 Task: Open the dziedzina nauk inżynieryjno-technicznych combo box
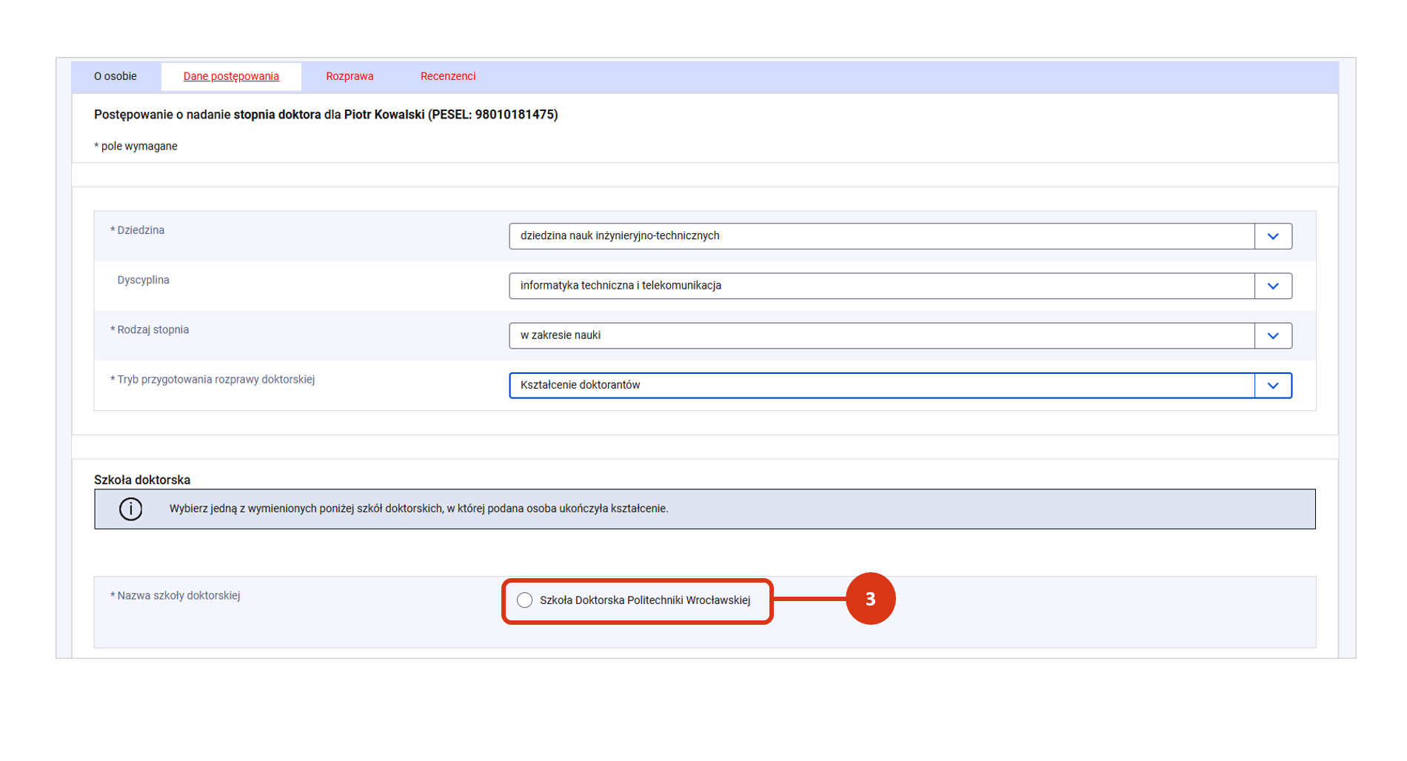click(881, 236)
